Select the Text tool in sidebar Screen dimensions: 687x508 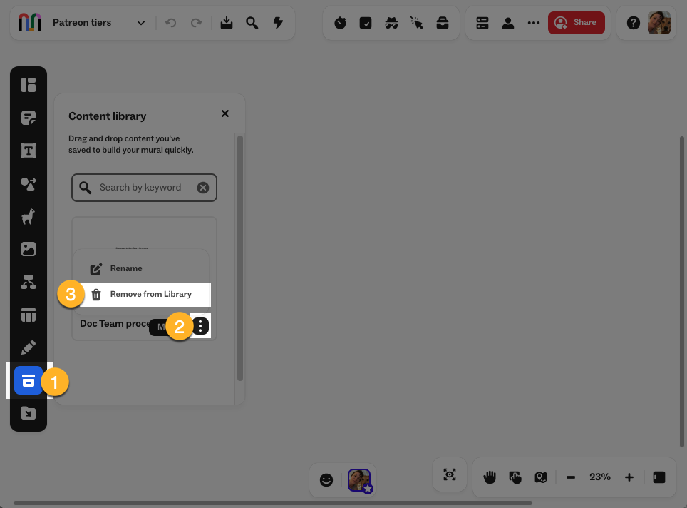pos(29,151)
